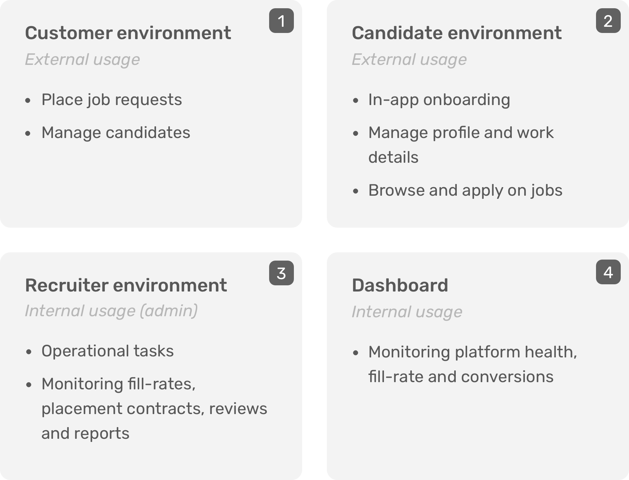Select the Recruiter environment heading
This screenshot has height=480, width=629.
(126, 285)
